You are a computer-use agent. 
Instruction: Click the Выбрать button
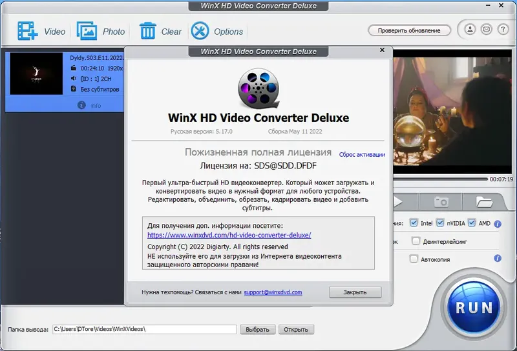tap(258, 329)
